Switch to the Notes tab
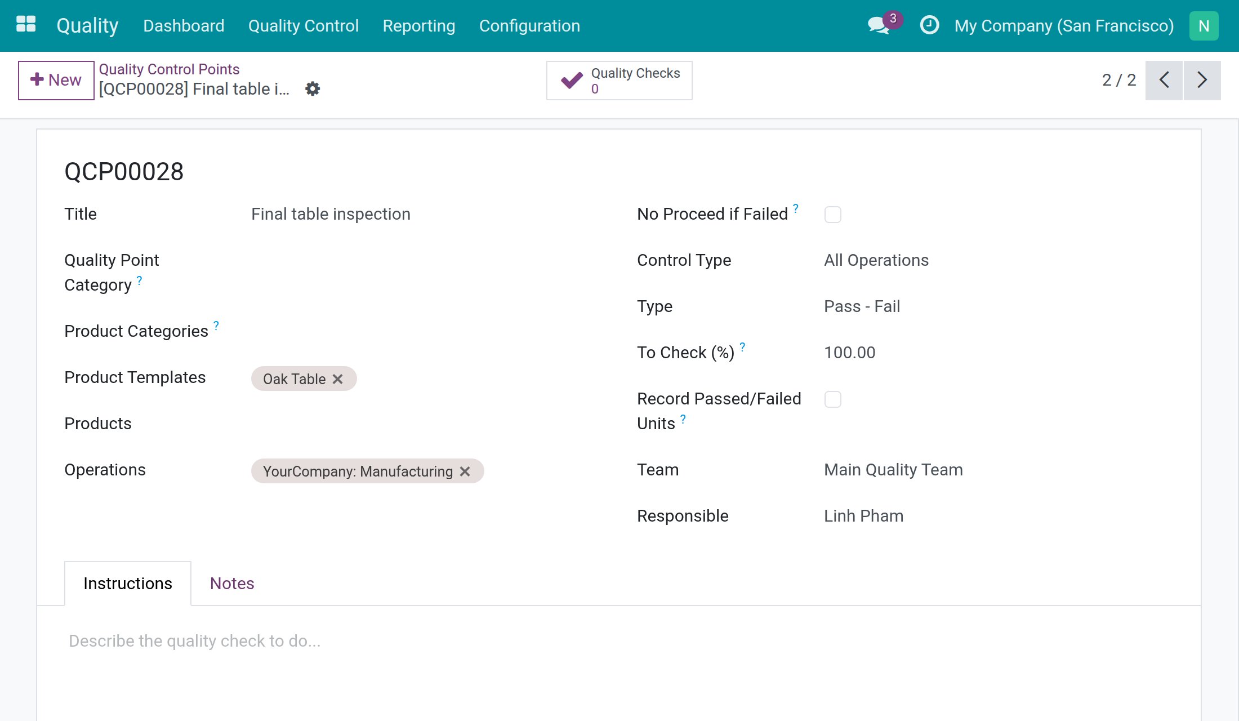 click(232, 584)
